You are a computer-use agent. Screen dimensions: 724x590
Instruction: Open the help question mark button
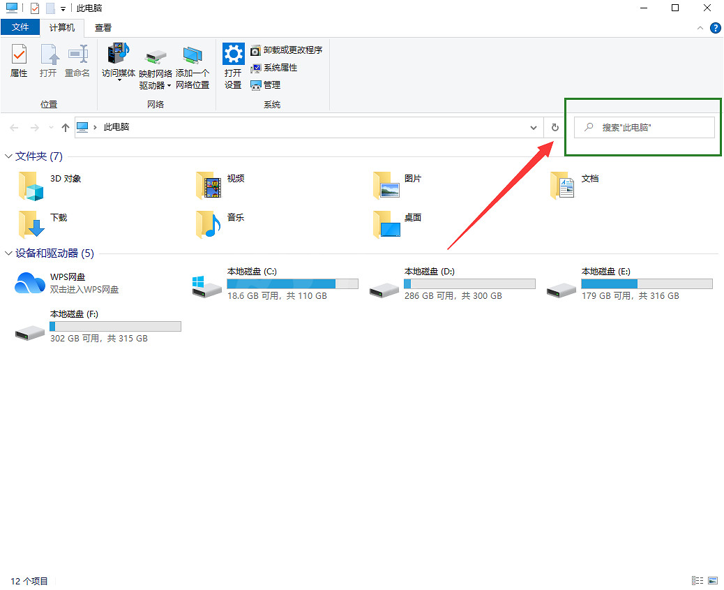pyautogui.click(x=715, y=28)
